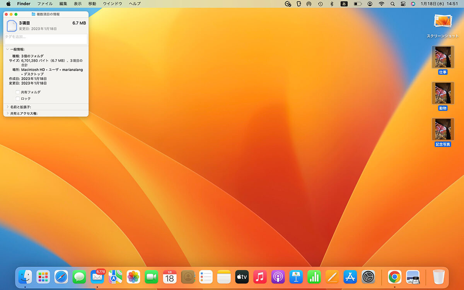Select the 仕事 folder on desktop
The height and width of the screenshot is (290, 464).
click(443, 60)
